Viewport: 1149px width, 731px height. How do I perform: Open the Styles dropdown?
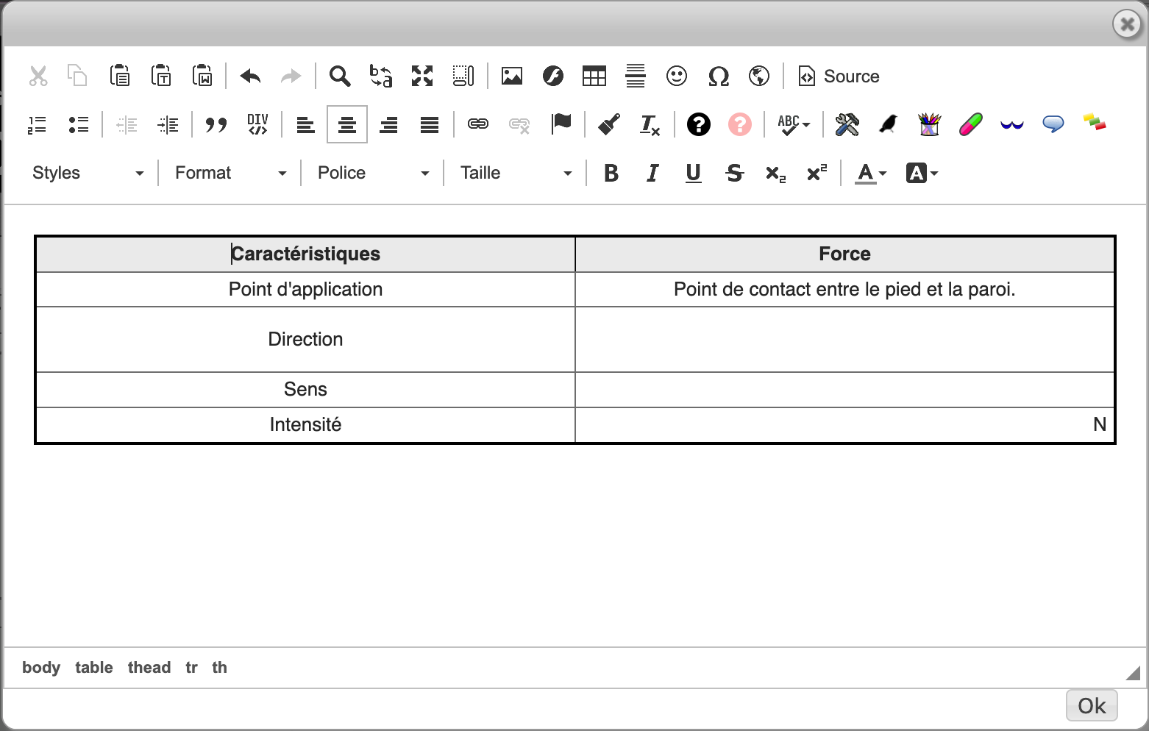(x=88, y=174)
